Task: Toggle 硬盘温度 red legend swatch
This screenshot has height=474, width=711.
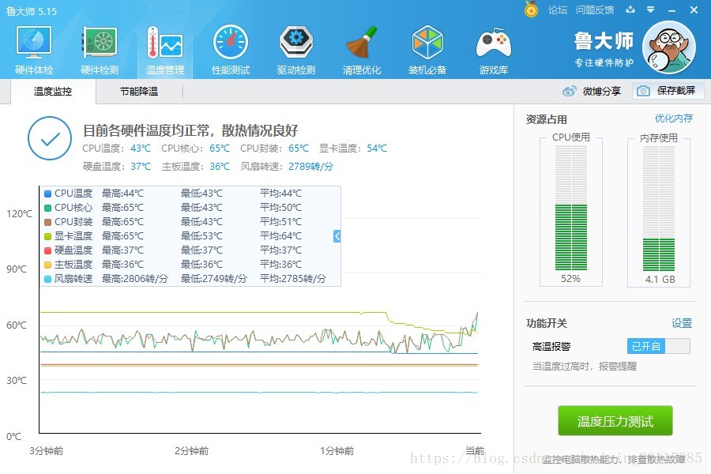Action: pyautogui.click(x=47, y=250)
